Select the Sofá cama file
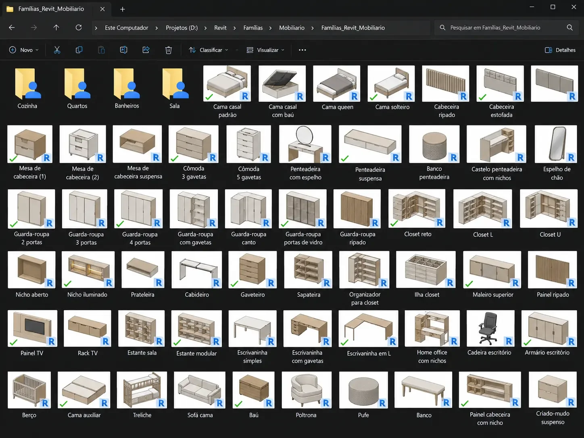This screenshot has width=584, height=438. [x=200, y=395]
